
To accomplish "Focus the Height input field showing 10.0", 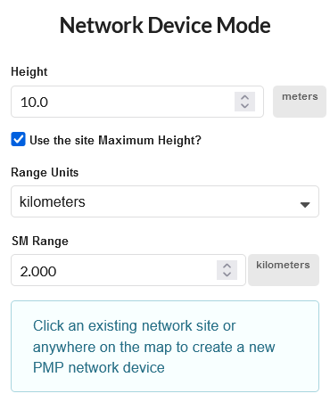I will tap(137, 102).
